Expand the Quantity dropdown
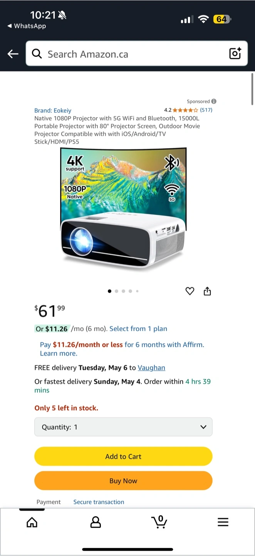The width and height of the screenshot is (255, 556). click(x=123, y=427)
